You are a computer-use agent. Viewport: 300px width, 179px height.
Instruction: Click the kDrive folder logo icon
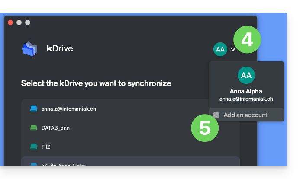(x=29, y=48)
